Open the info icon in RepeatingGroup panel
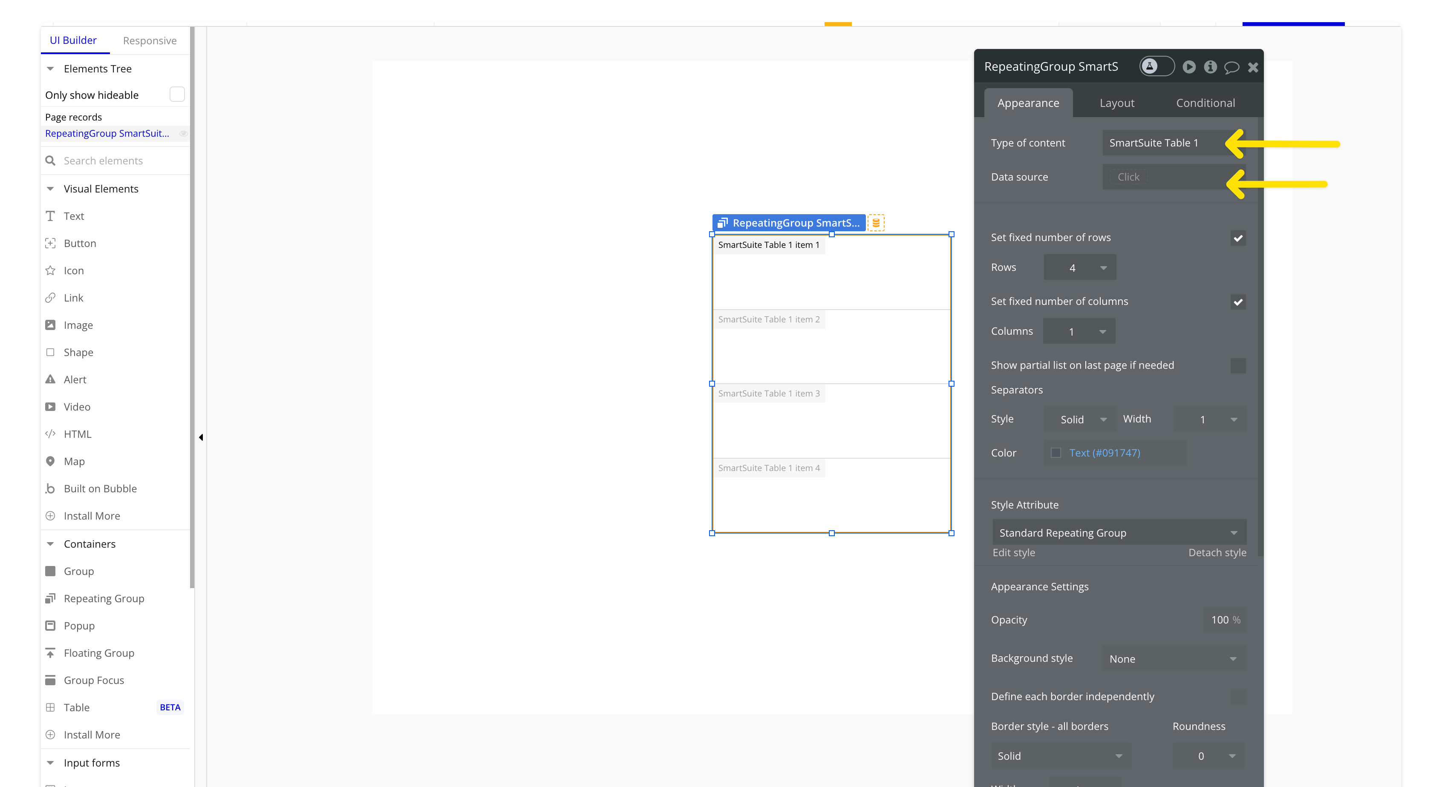The image size is (1442, 787). [x=1210, y=67]
